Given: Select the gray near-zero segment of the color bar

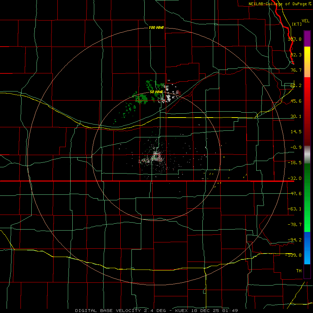Looking at the screenshot, I should (307, 155).
